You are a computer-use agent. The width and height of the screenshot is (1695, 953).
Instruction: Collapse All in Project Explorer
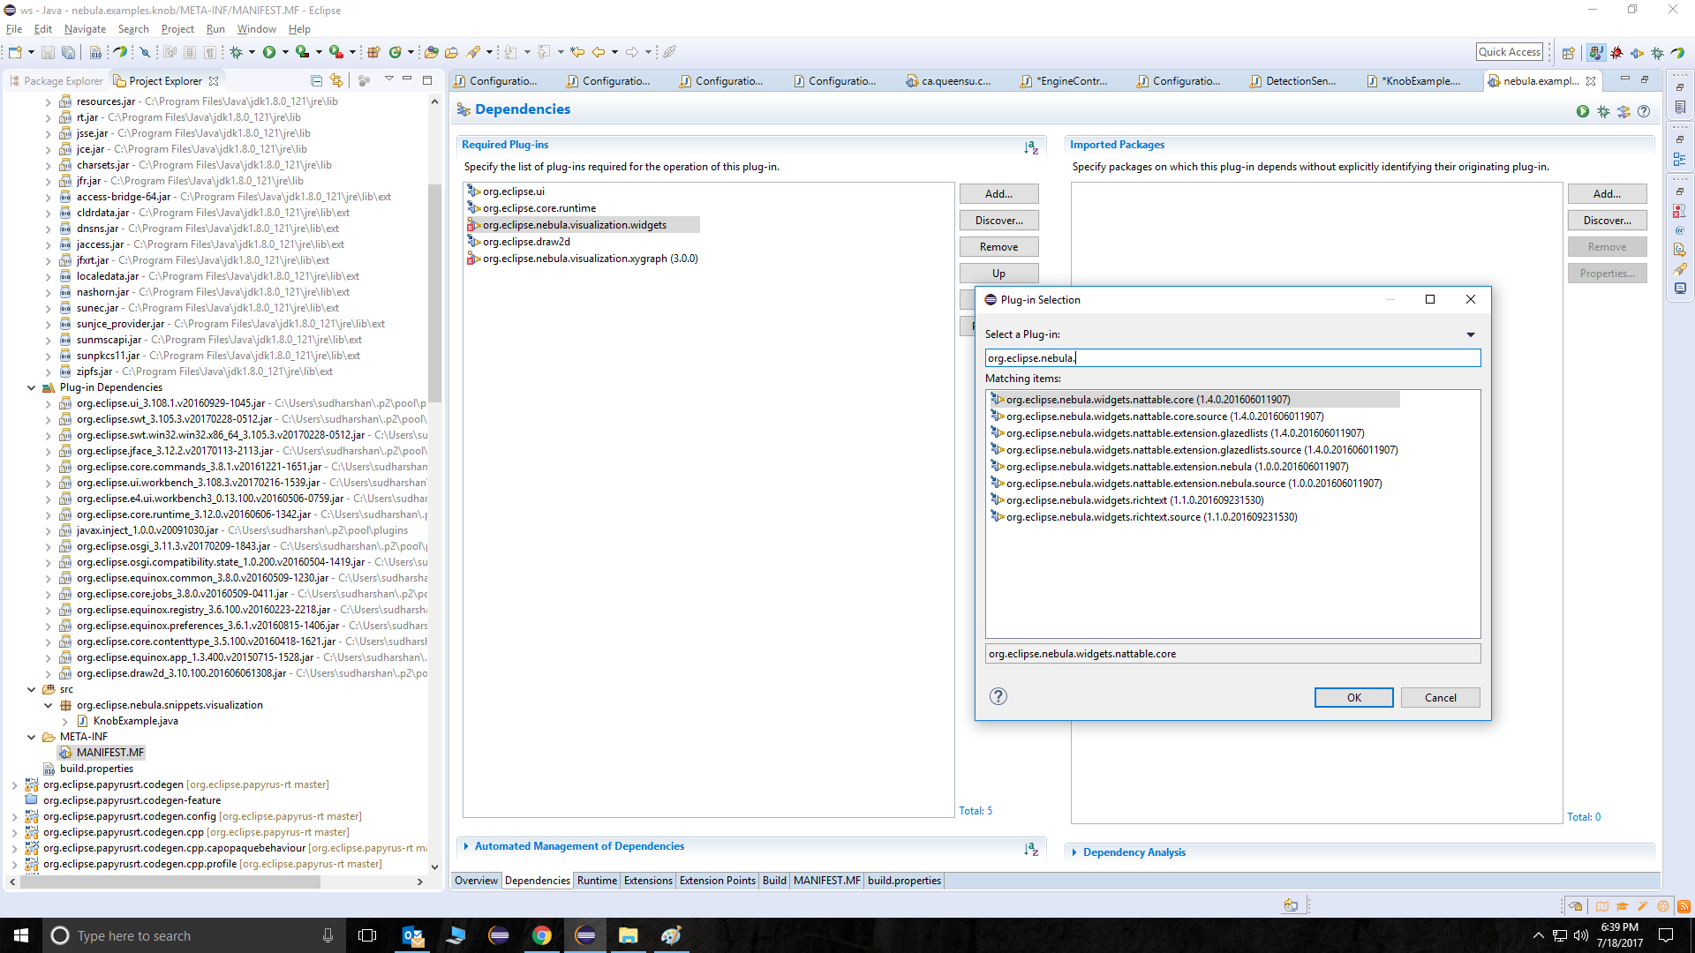coord(316,80)
